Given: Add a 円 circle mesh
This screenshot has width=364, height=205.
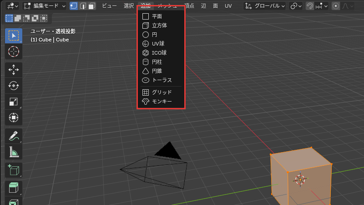Looking at the screenshot, I should coord(161,35).
